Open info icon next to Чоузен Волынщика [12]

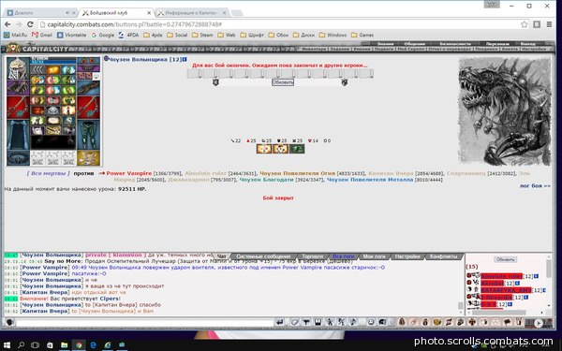click(185, 60)
